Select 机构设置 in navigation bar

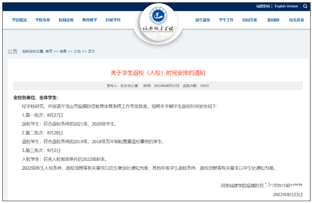[x=66, y=20]
